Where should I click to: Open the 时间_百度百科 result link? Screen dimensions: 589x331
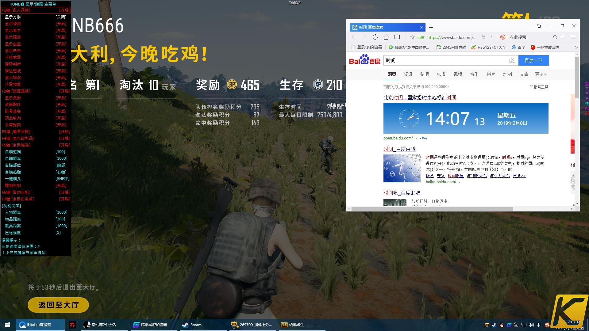[399, 149]
